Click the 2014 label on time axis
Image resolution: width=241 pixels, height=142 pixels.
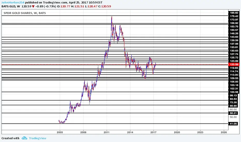pyautogui.click(x=130, y=132)
